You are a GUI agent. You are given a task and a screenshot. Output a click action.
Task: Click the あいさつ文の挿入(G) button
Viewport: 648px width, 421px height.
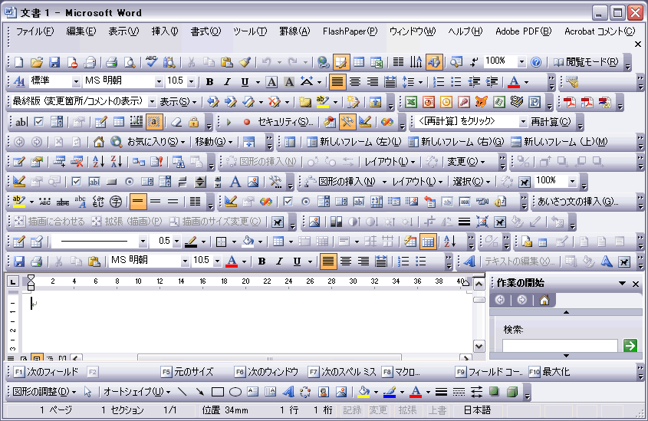[x=577, y=202]
